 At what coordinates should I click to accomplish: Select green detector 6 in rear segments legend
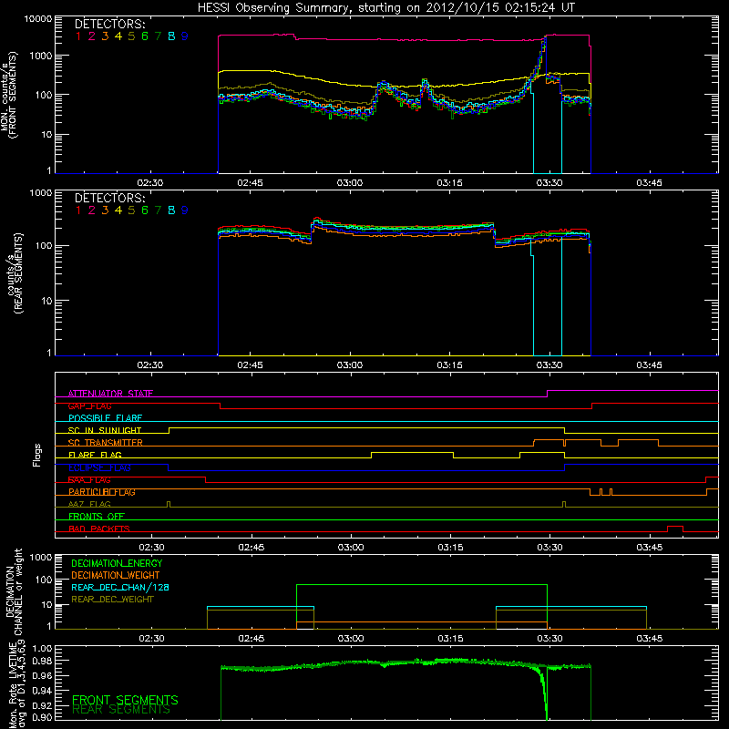[x=145, y=210]
